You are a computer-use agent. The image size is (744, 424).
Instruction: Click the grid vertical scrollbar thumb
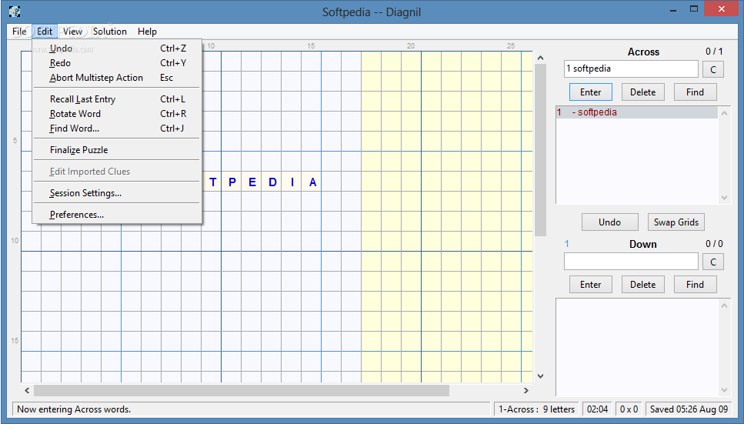click(540, 150)
